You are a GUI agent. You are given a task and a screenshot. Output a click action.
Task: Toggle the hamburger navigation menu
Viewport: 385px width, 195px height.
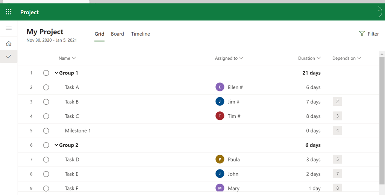pos(9,28)
